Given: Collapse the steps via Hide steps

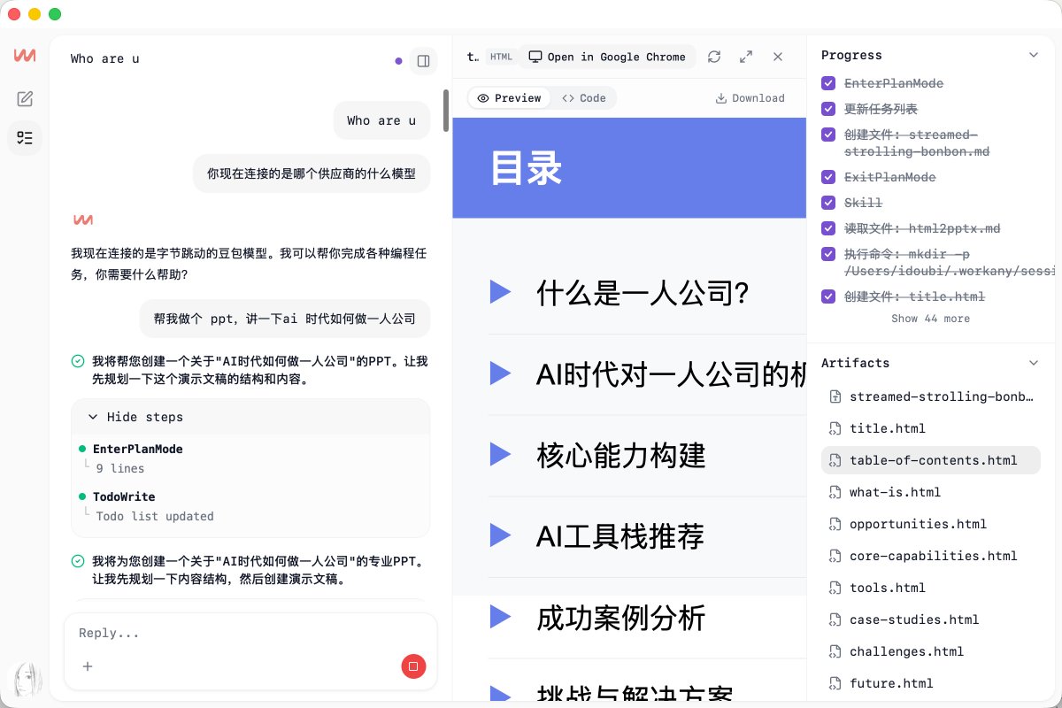Looking at the screenshot, I should 137,417.
